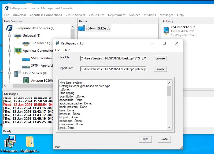Click the F-Response console title bar logo
The height and width of the screenshot is (154, 214).
click(6, 8)
